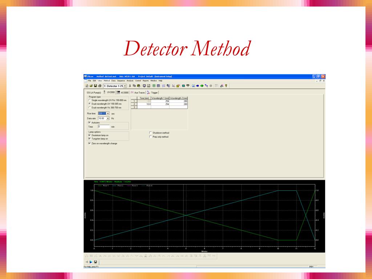Viewport: 372px width, 279px height.
Task: Enable the Prep only method checkbox
Action: point(150,137)
